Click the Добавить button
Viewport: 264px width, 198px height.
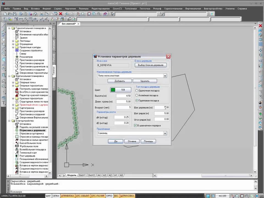pos(120,81)
